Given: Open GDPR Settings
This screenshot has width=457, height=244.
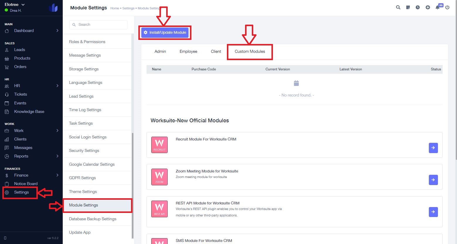Looking at the screenshot, I should pos(97,178).
